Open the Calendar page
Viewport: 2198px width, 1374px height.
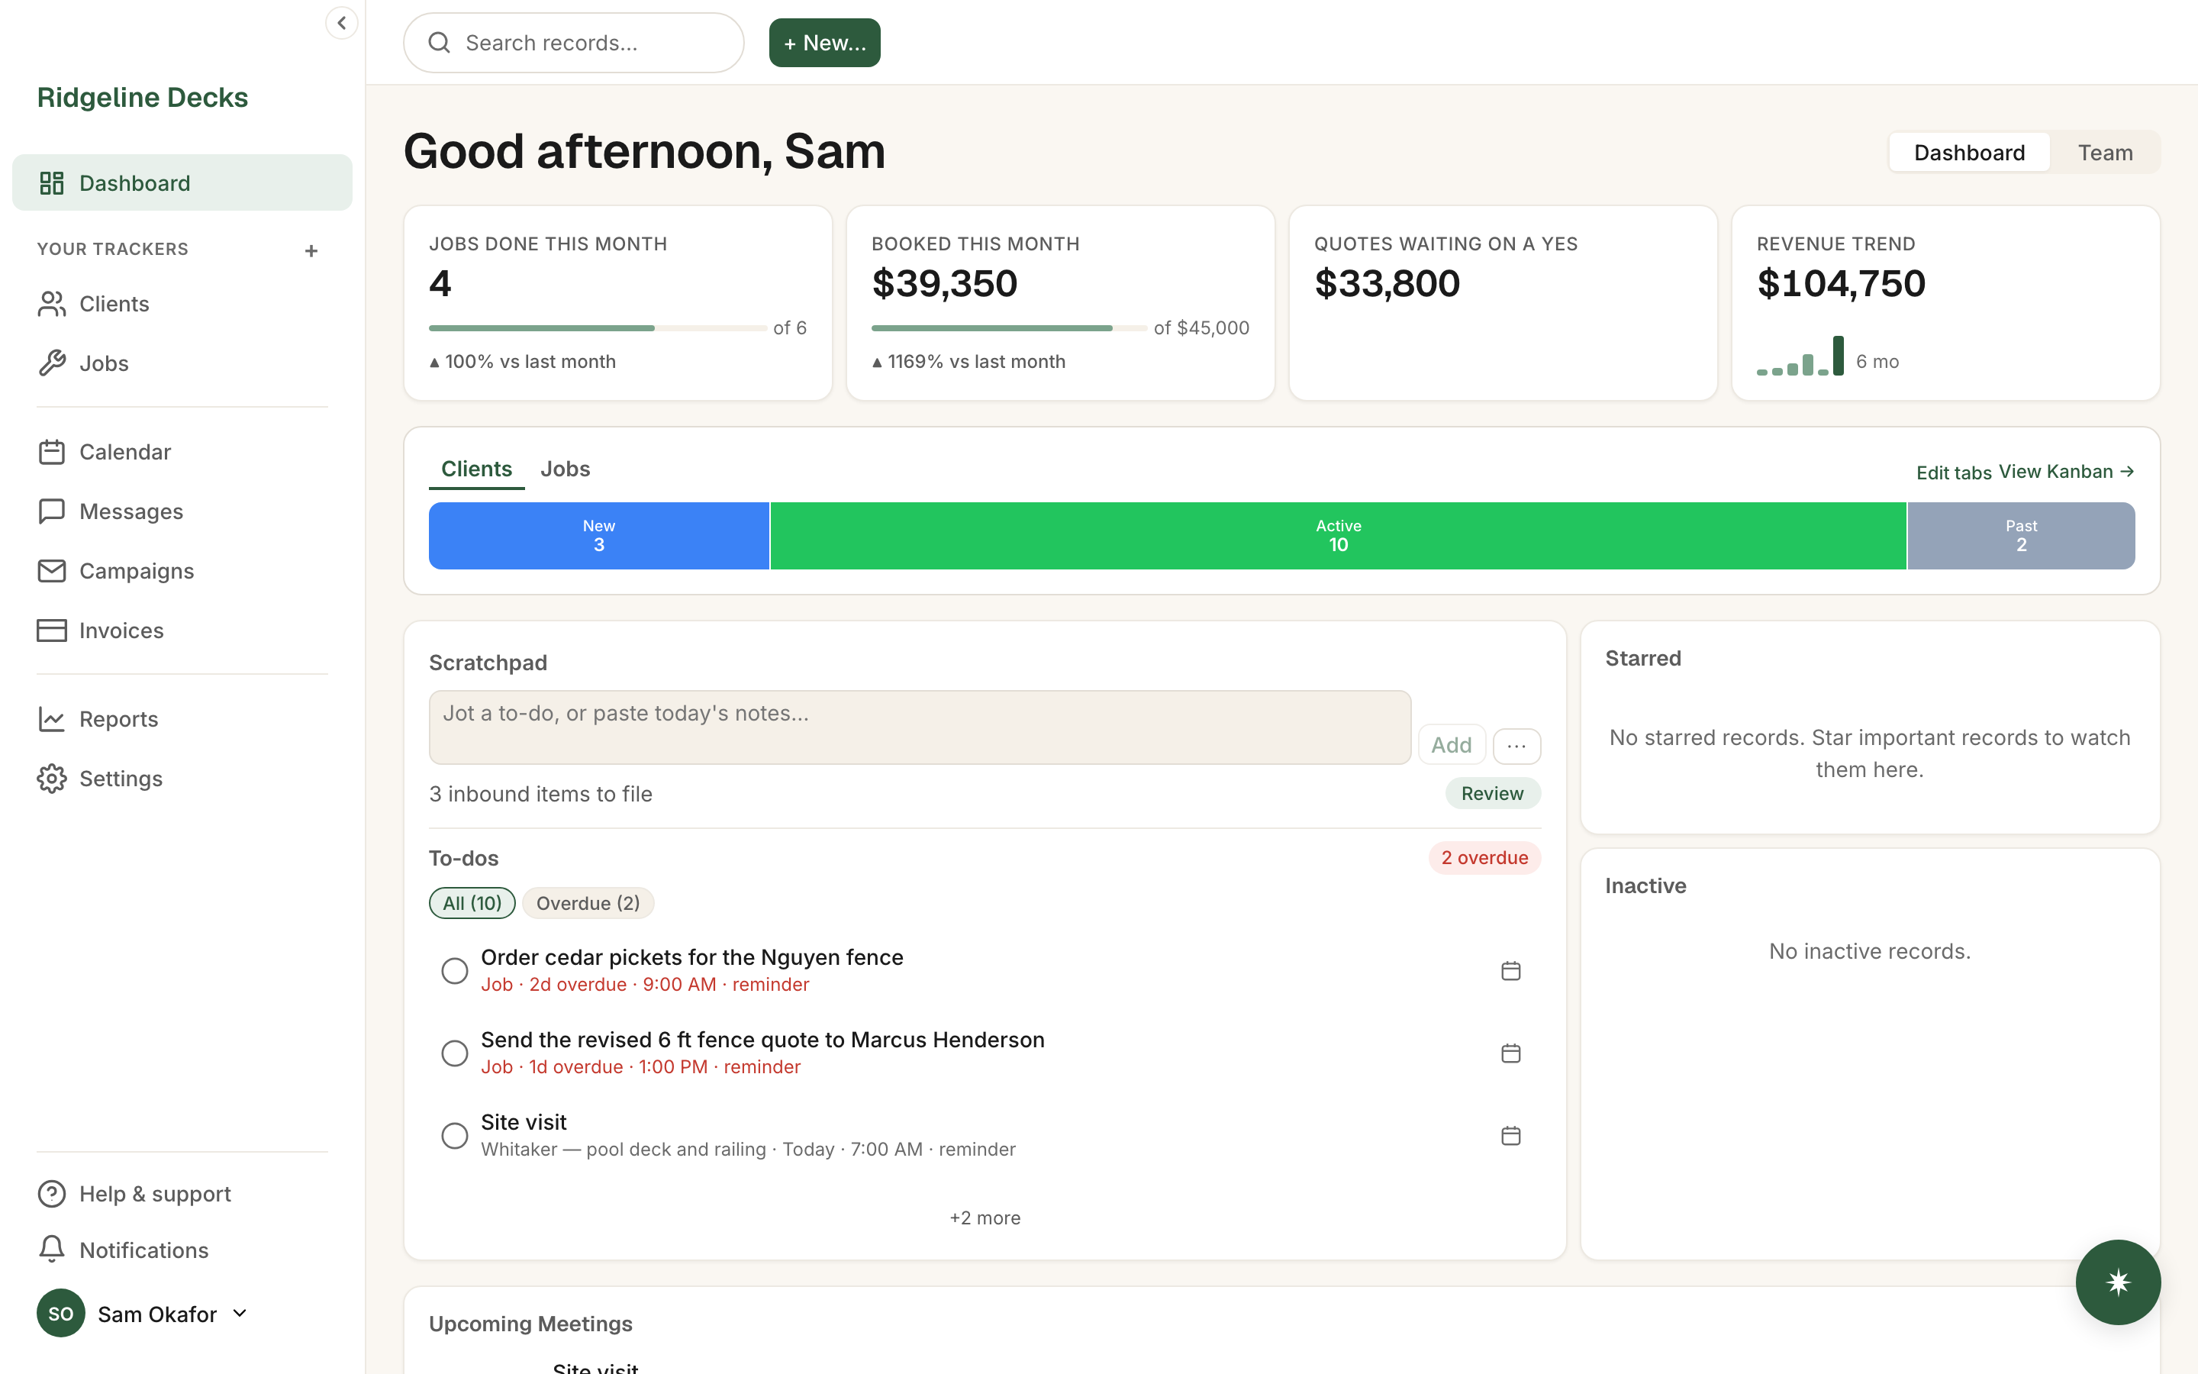click(x=182, y=452)
